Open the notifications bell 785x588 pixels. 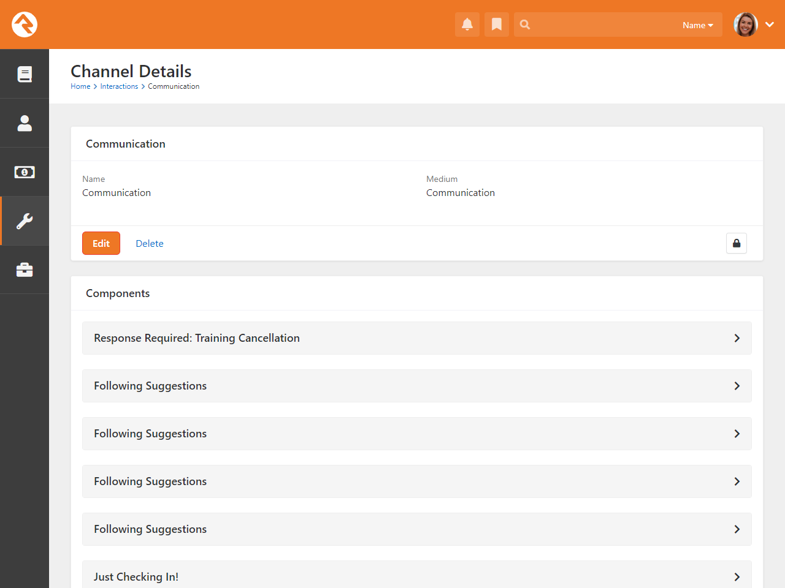[467, 24]
